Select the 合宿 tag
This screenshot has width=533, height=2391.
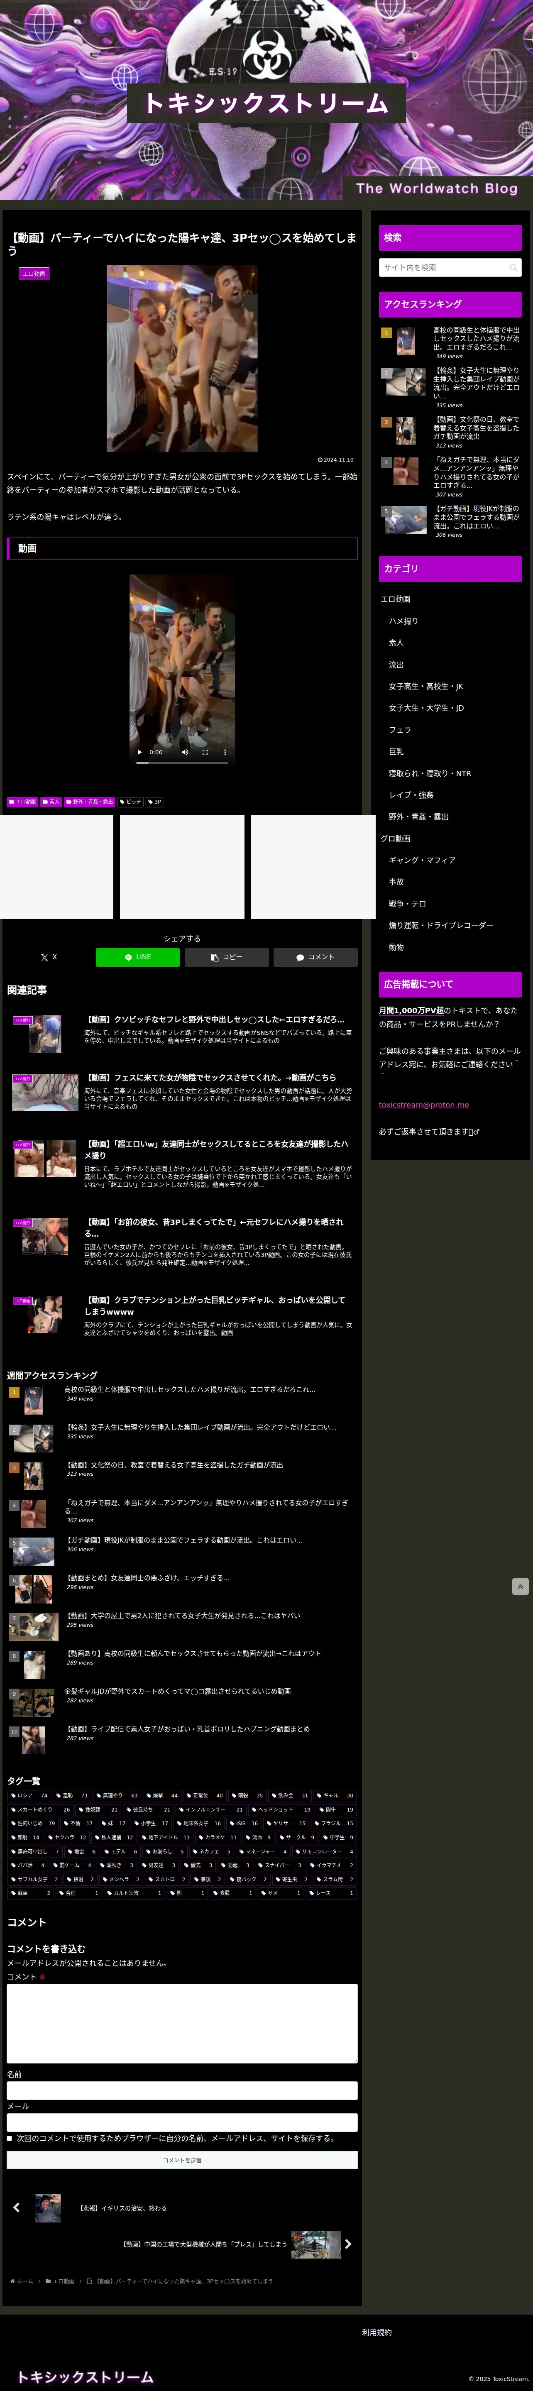78,1892
